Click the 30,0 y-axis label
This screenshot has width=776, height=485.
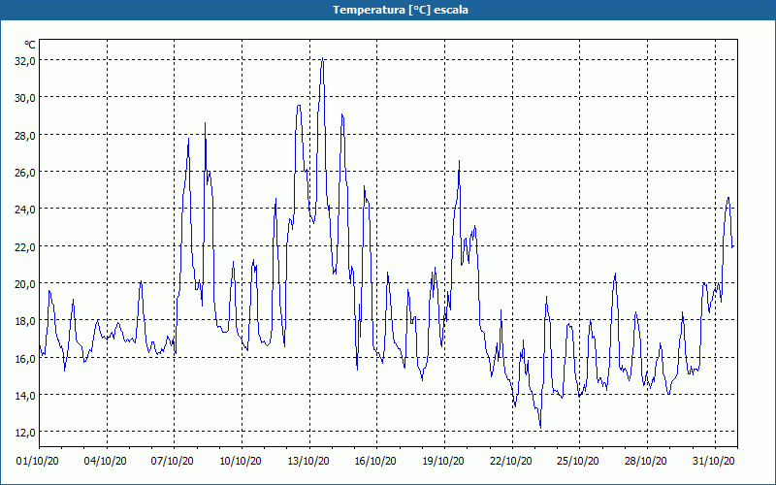(24, 98)
